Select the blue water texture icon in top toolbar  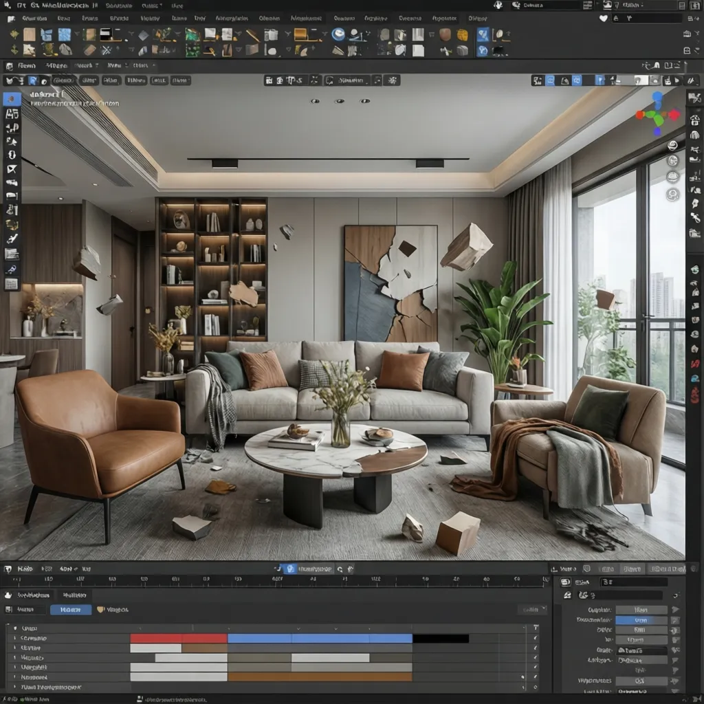[65, 34]
